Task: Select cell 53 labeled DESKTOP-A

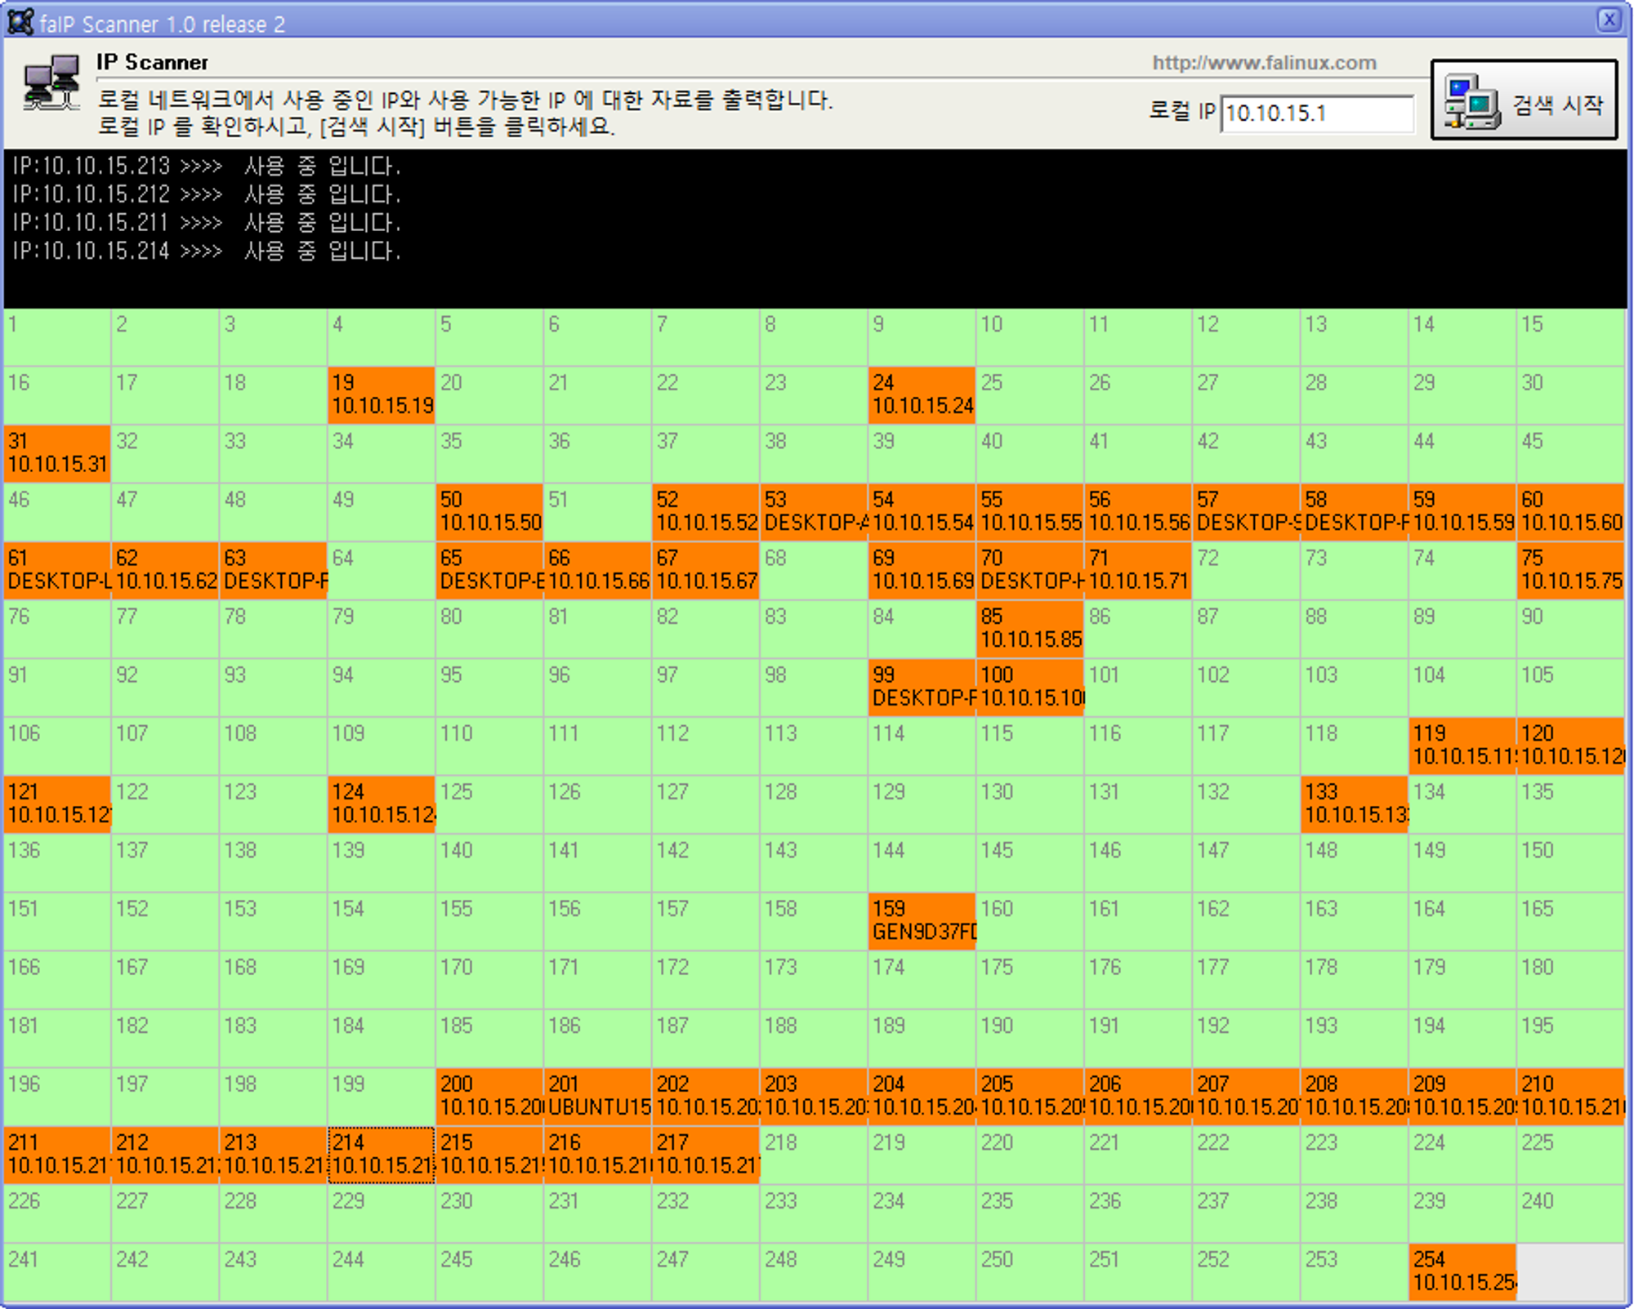Action: pyautogui.click(x=814, y=512)
